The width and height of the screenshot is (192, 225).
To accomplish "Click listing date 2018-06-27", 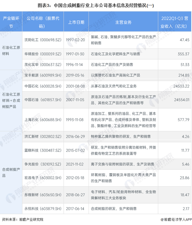I will (x=75, y=195).
